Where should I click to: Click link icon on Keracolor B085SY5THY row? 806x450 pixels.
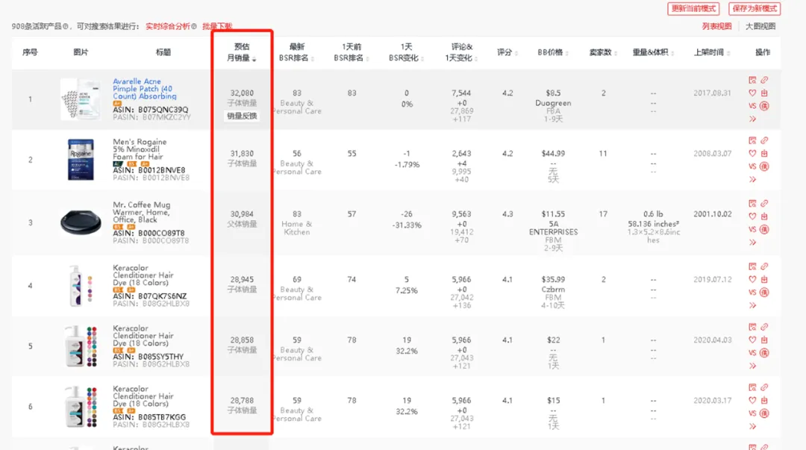coord(764,327)
